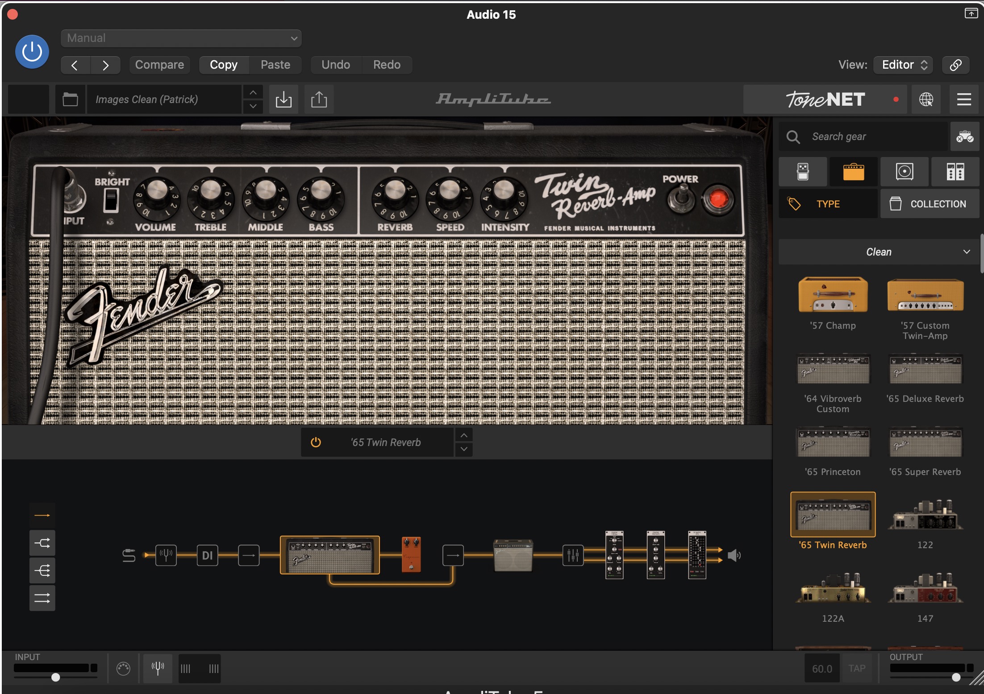Click the ToneNET globe browser icon
The height and width of the screenshot is (694, 984).
tap(926, 99)
